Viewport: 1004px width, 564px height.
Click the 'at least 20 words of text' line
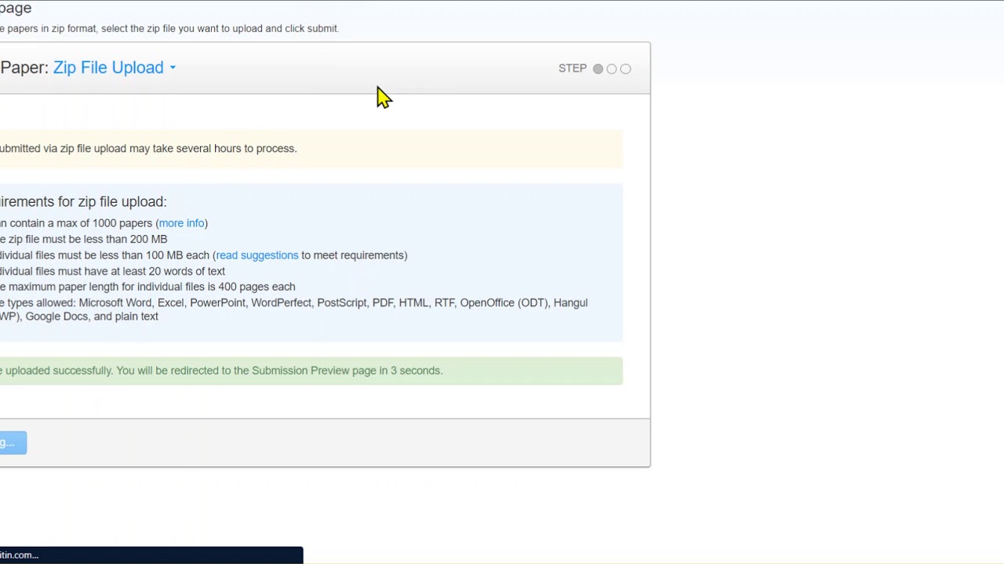pos(112,271)
